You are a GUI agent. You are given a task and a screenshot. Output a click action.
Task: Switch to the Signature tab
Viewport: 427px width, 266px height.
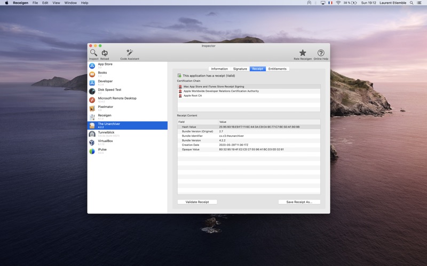(240, 69)
